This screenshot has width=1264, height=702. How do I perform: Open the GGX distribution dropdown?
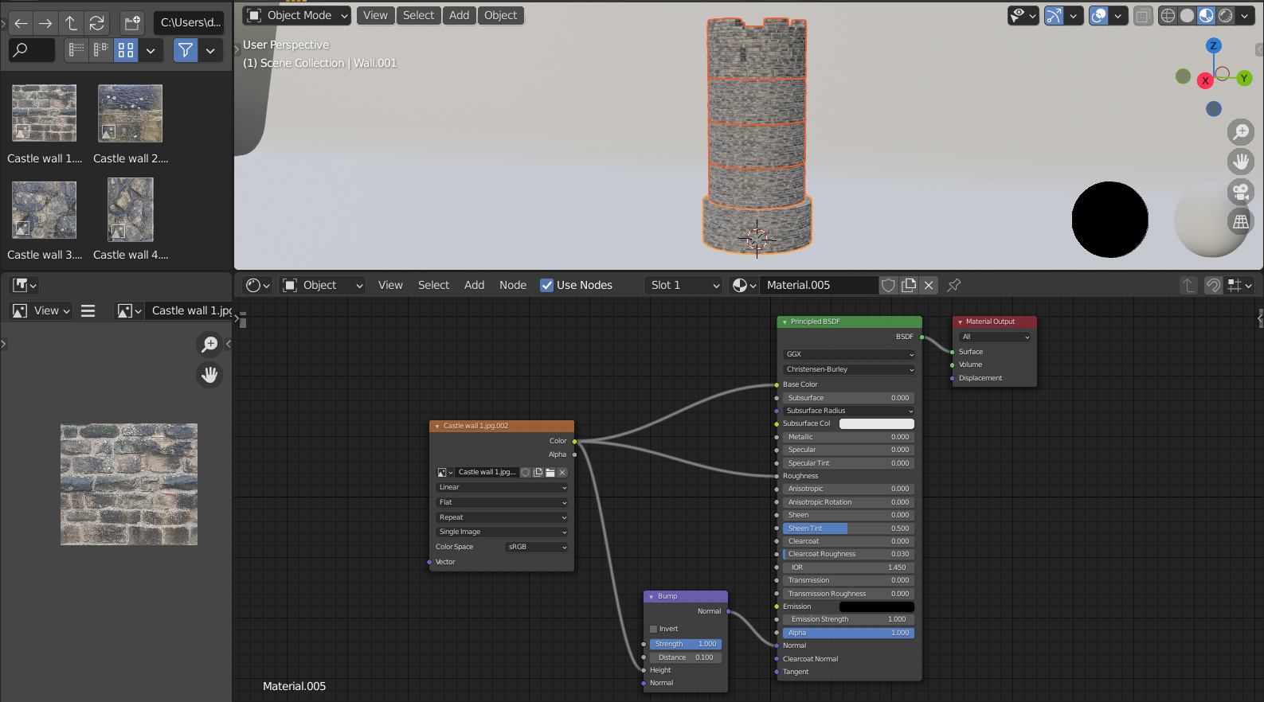[x=848, y=354]
